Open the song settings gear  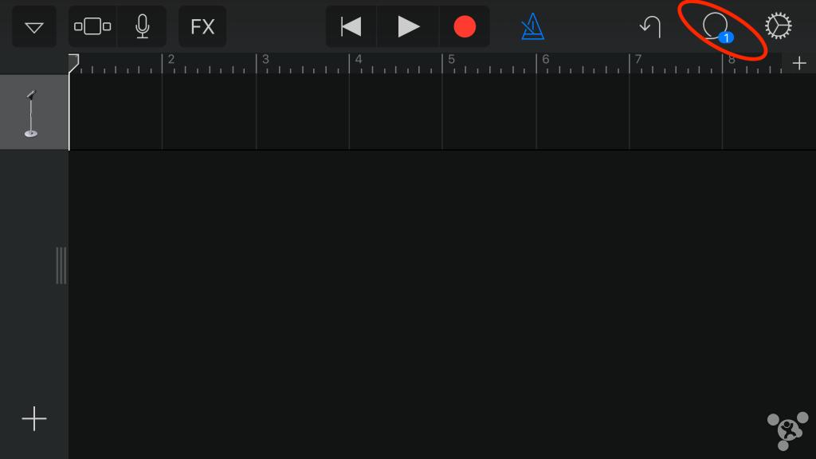pyautogui.click(x=779, y=26)
